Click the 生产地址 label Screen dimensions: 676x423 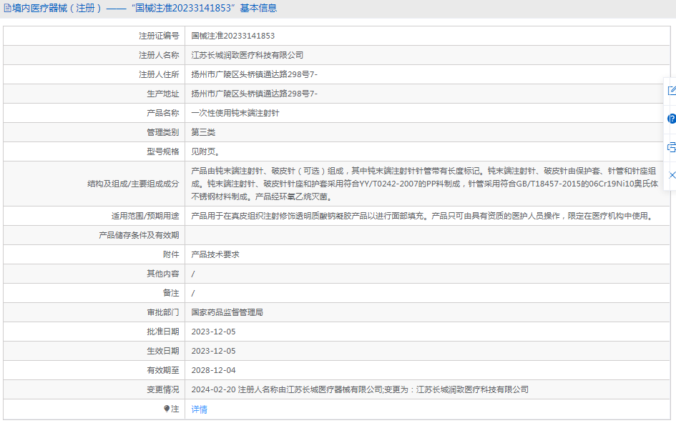click(x=163, y=94)
